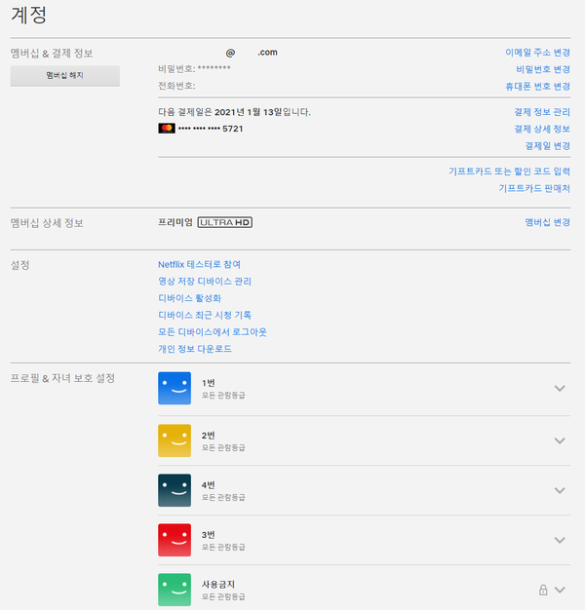Screen dimensions: 585x610
Task: Click the lock icon on 사용금지 profile
Action: click(x=543, y=590)
